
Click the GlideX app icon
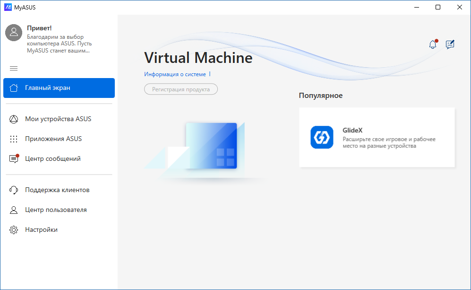[322, 137]
